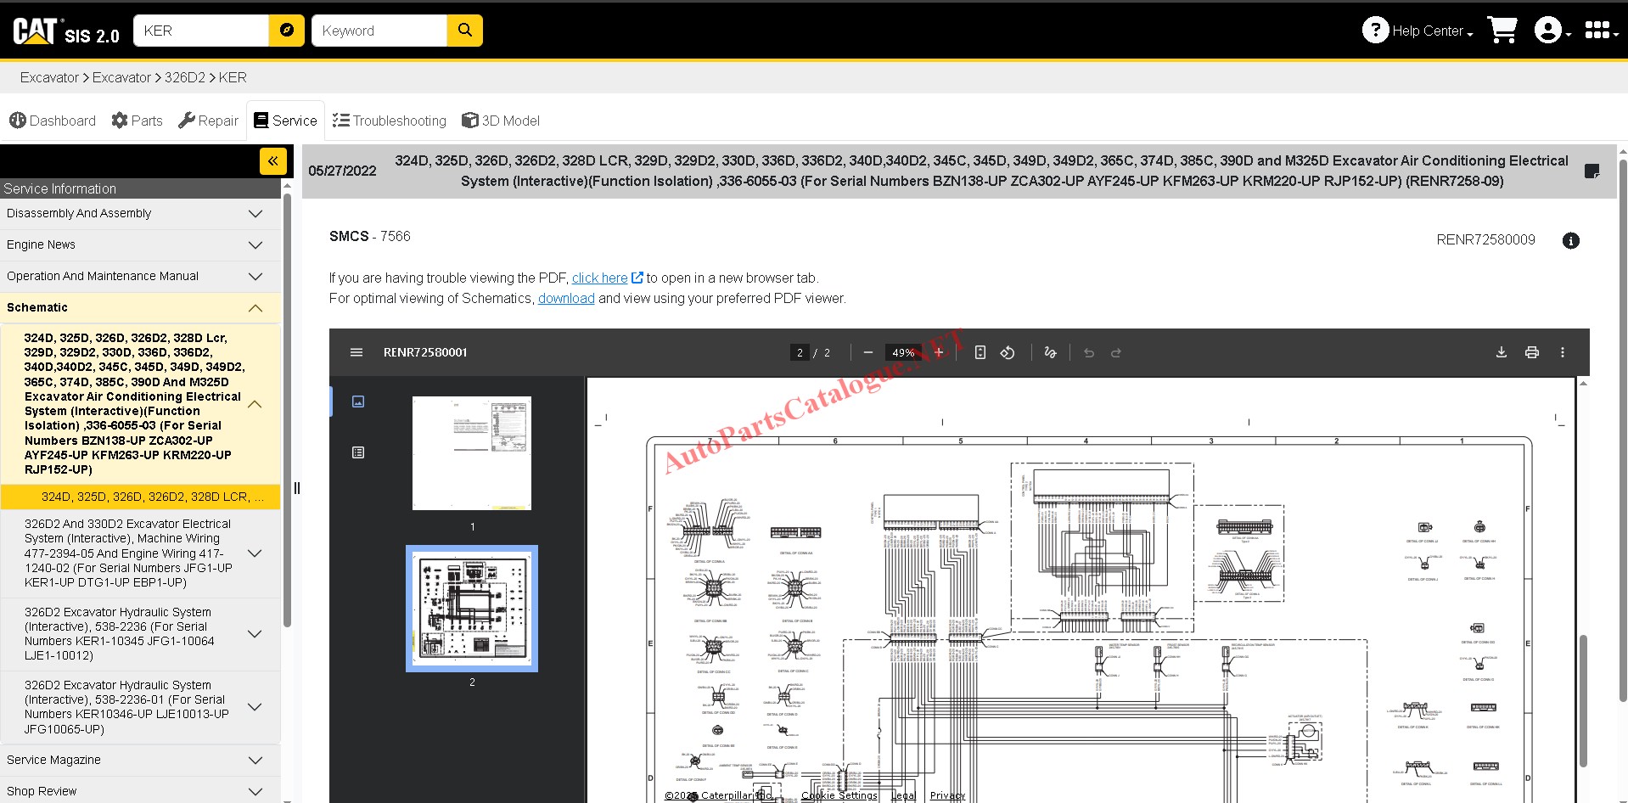This screenshot has width=1628, height=803.
Task: Click the yellow keyword search button
Action: [465, 31]
